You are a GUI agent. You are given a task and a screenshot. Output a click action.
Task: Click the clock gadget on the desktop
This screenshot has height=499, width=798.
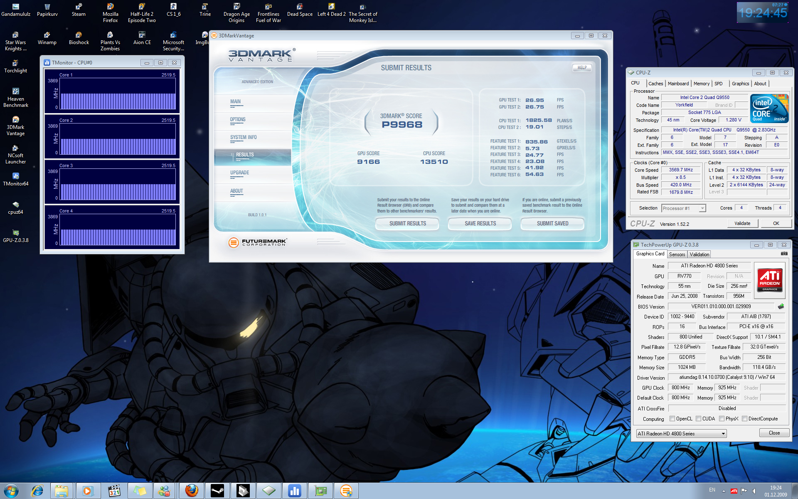coord(763,12)
